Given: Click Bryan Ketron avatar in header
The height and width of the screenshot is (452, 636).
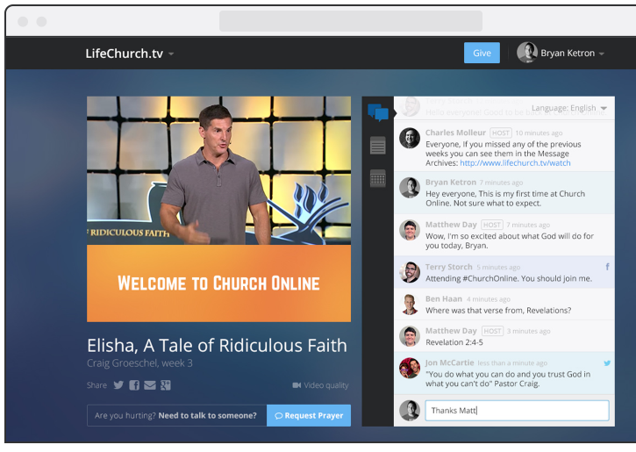Looking at the screenshot, I should [527, 53].
